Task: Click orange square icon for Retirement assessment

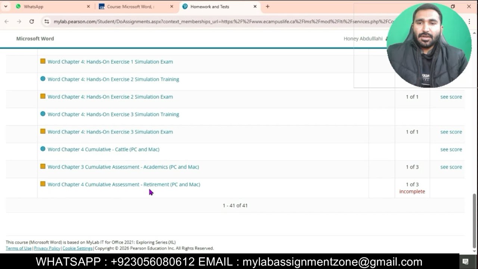Action: (x=43, y=184)
